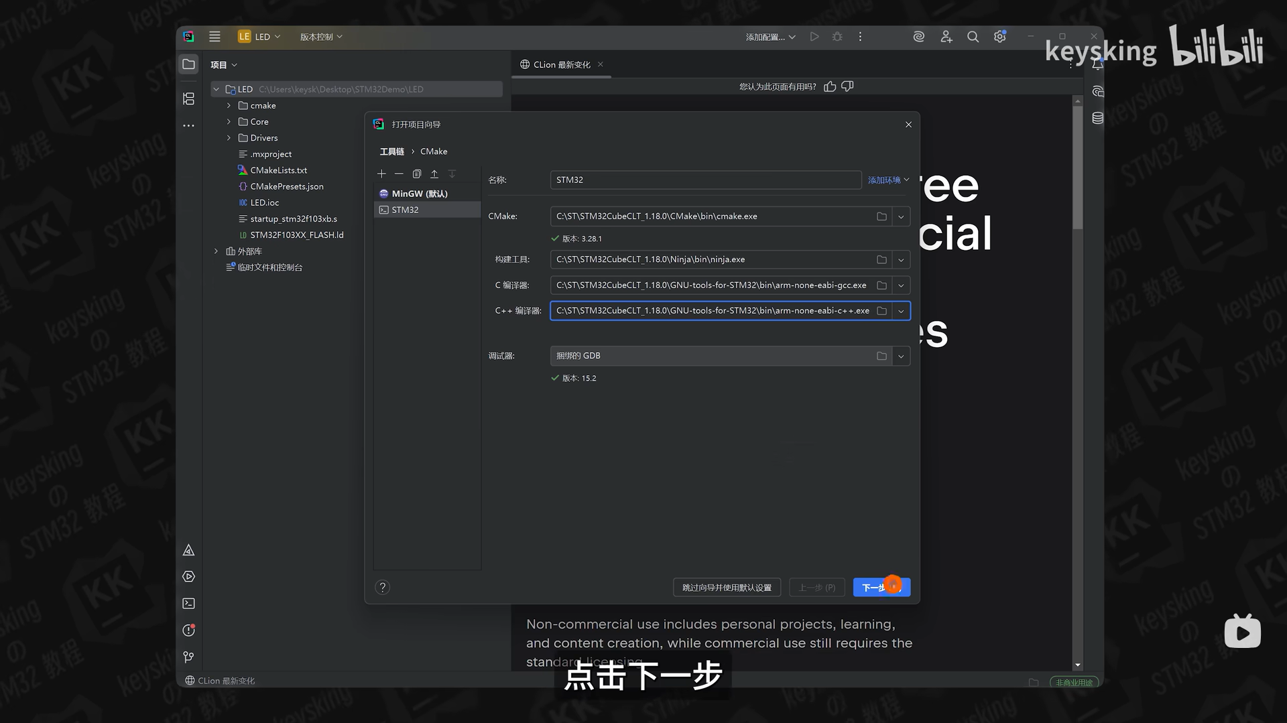Click the toolchains breadcrumb step

392,151
